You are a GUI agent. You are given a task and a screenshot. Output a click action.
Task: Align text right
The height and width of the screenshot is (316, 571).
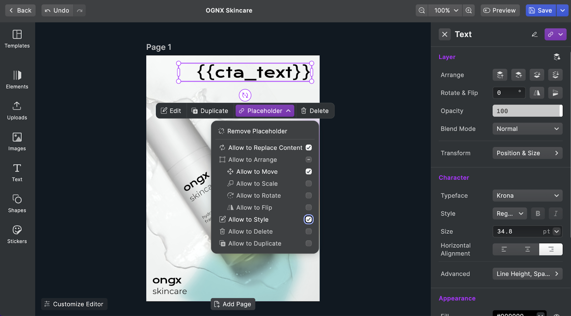pos(551,249)
